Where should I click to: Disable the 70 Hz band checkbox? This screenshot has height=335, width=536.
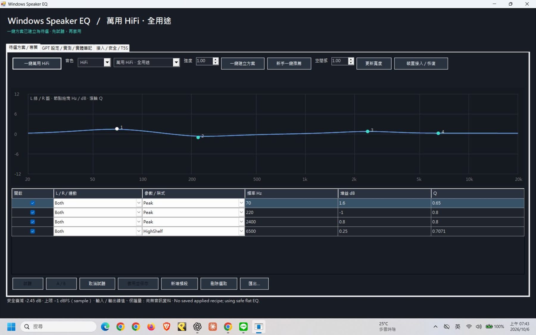[32, 203]
